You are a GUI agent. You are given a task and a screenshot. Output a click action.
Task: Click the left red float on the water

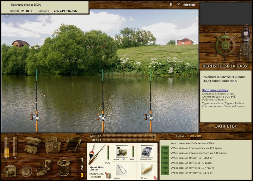[44, 95]
